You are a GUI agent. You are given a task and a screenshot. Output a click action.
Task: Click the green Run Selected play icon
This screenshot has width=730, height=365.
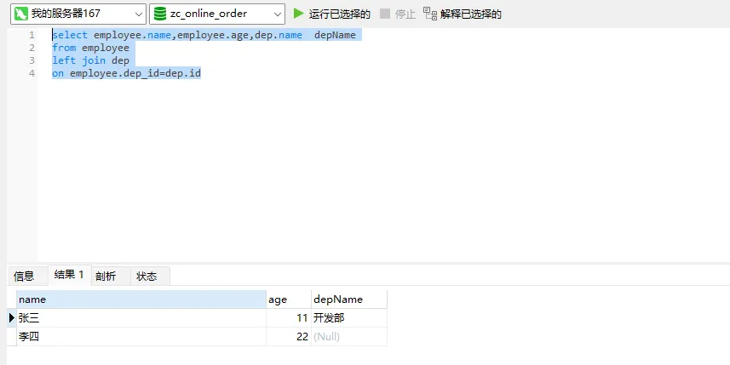[298, 14]
